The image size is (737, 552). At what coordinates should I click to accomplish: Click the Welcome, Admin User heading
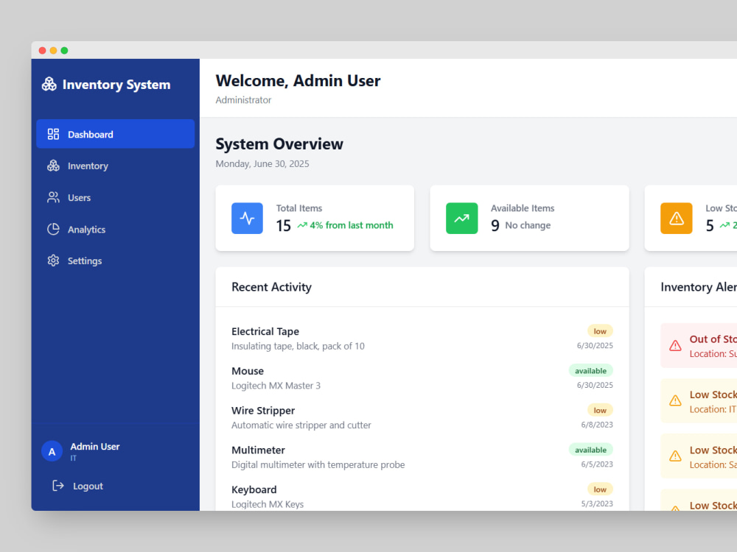coord(298,81)
